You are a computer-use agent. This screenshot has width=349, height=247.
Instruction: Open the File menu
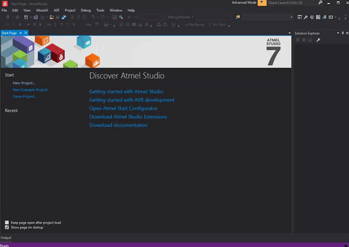point(4,10)
